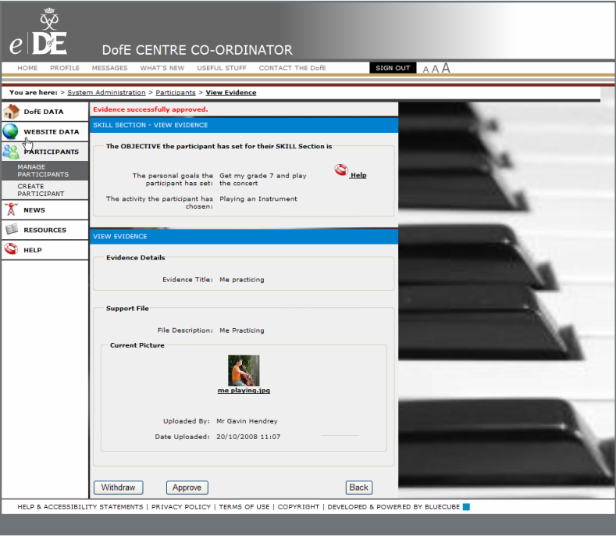Select the largest text size A

[x=446, y=68]
